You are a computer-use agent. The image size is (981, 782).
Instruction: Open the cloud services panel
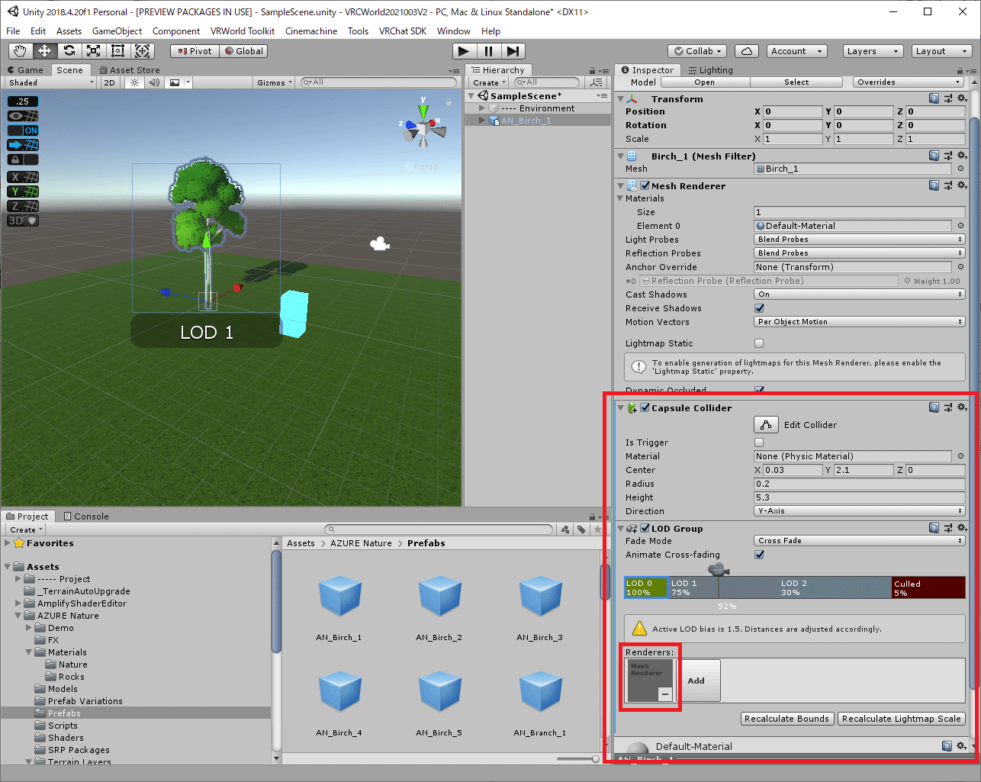tap(747, 51)
